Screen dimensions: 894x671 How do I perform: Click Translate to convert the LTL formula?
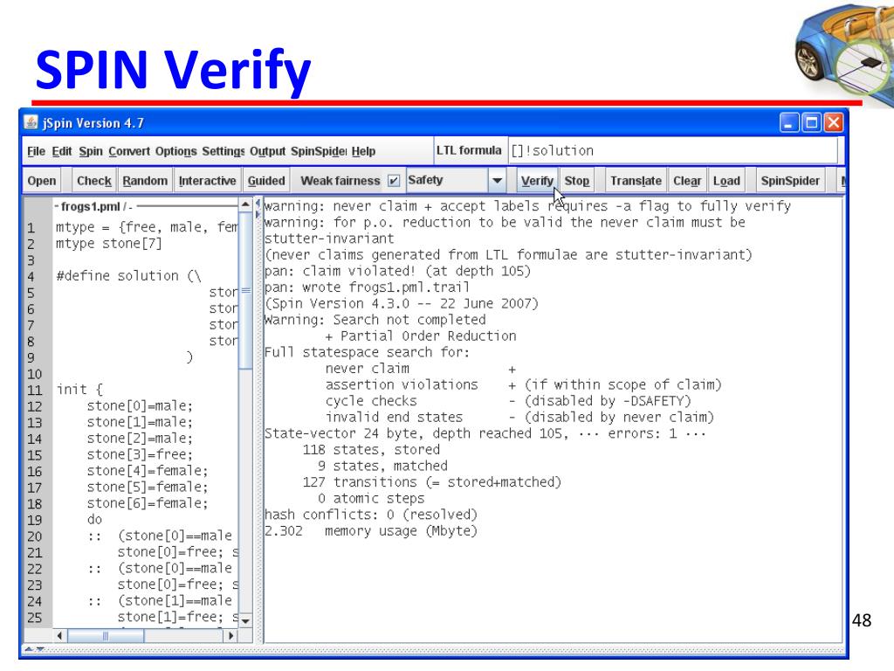pyautogui.click(x=636, y=180)
